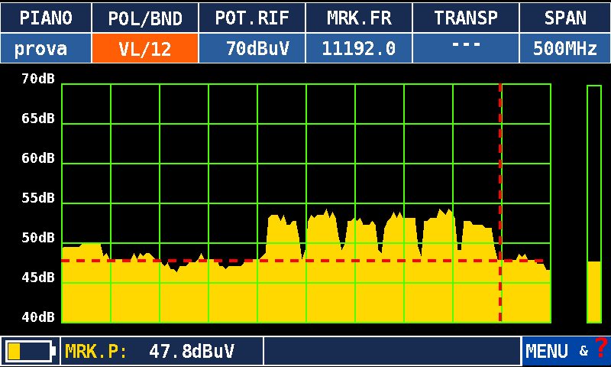Click the 45dB axis label
This screenshot has width=611, height=367.
(38, 278)
